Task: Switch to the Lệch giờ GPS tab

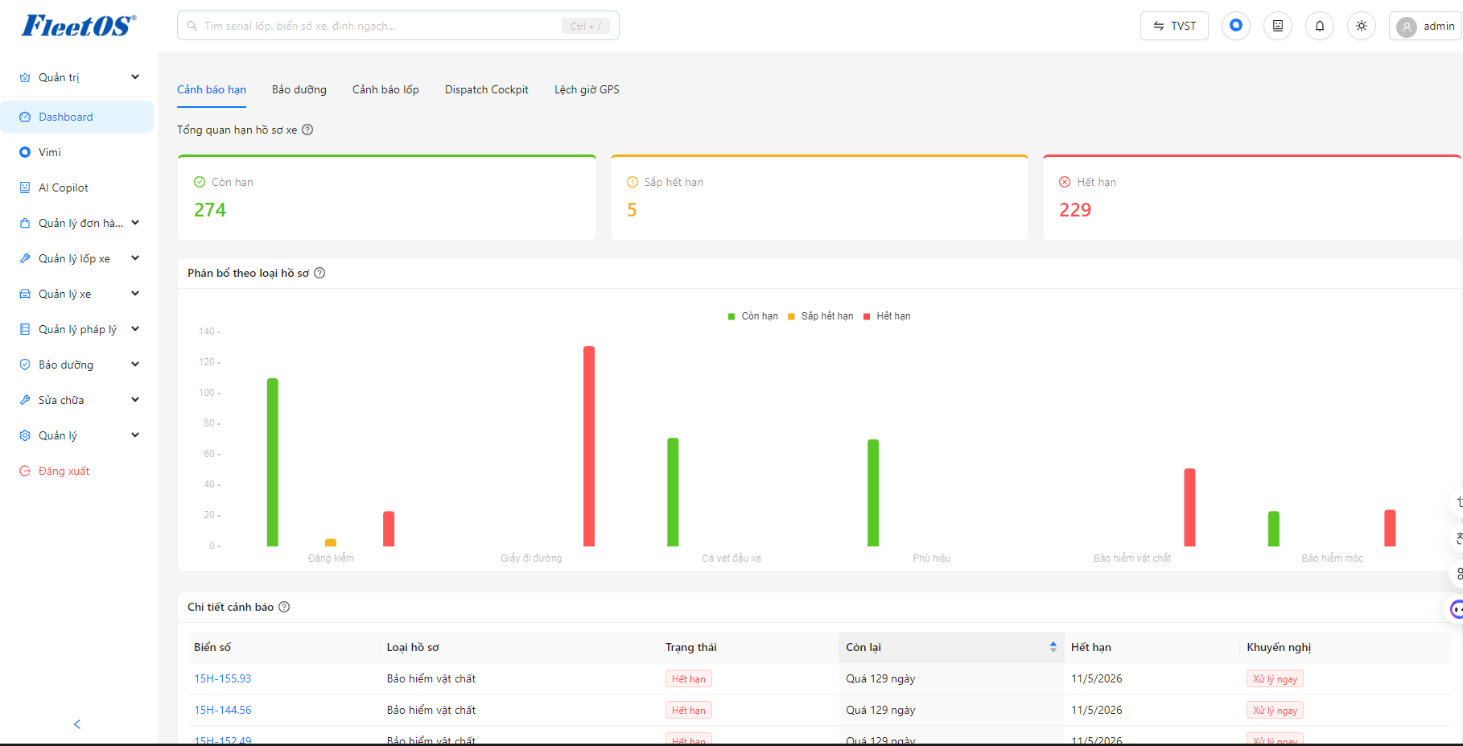Action: tap(587, 89)
